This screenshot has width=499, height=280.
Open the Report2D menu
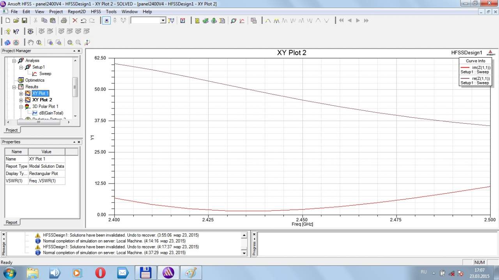click(x=76, y=12)
